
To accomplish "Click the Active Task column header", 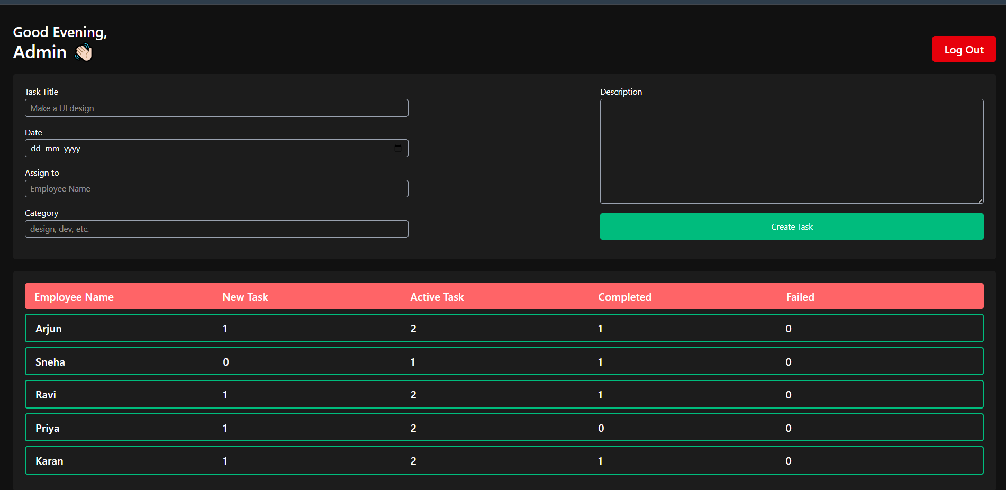I will click(437, 297).
